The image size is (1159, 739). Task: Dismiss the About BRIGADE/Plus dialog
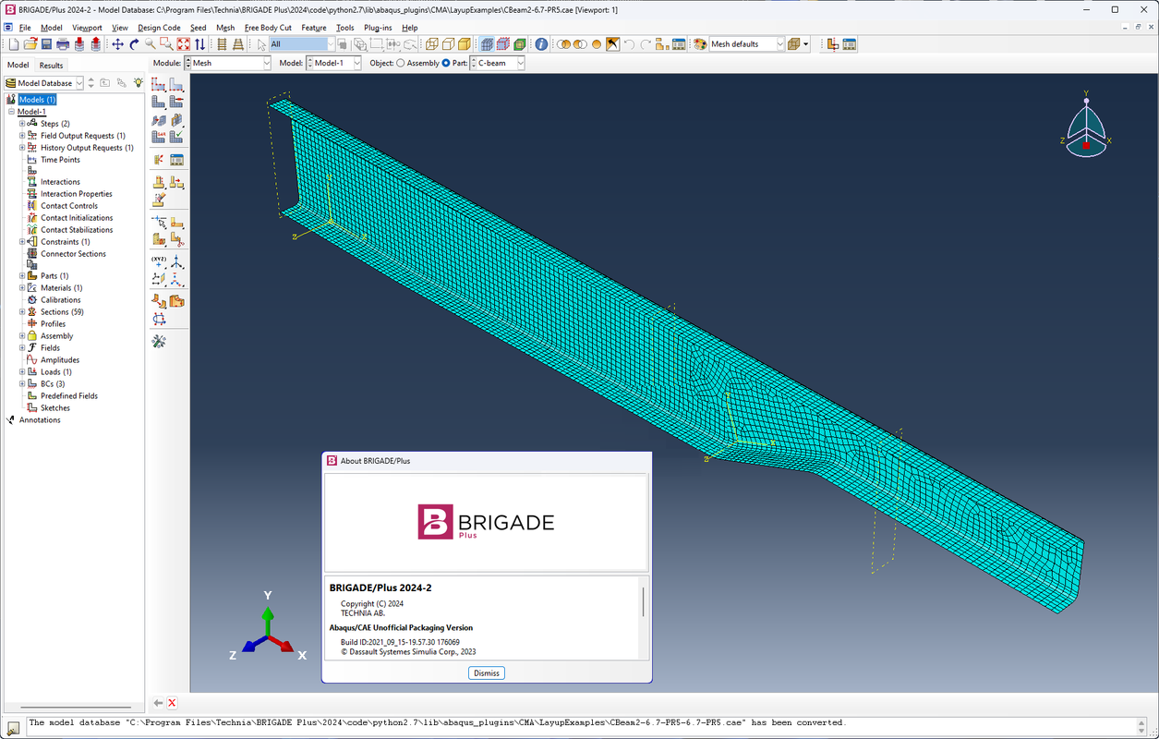487,672
